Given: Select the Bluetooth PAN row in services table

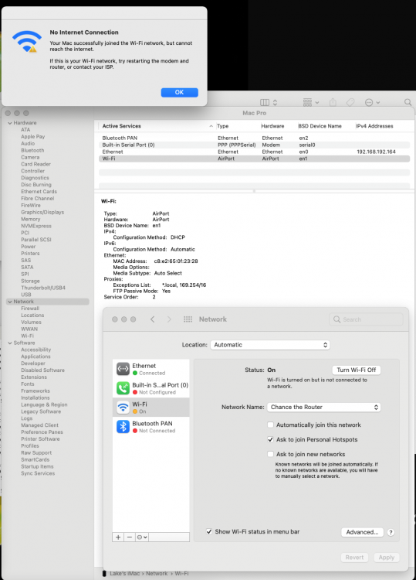Looking at the screenshot, I should tap(255, 138).
